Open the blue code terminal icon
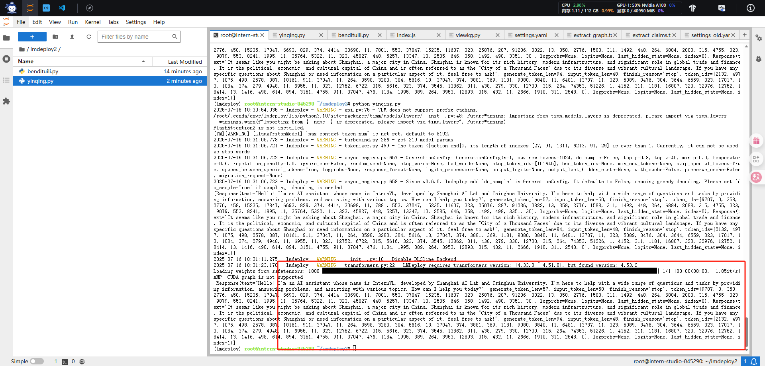 point(46,8)
